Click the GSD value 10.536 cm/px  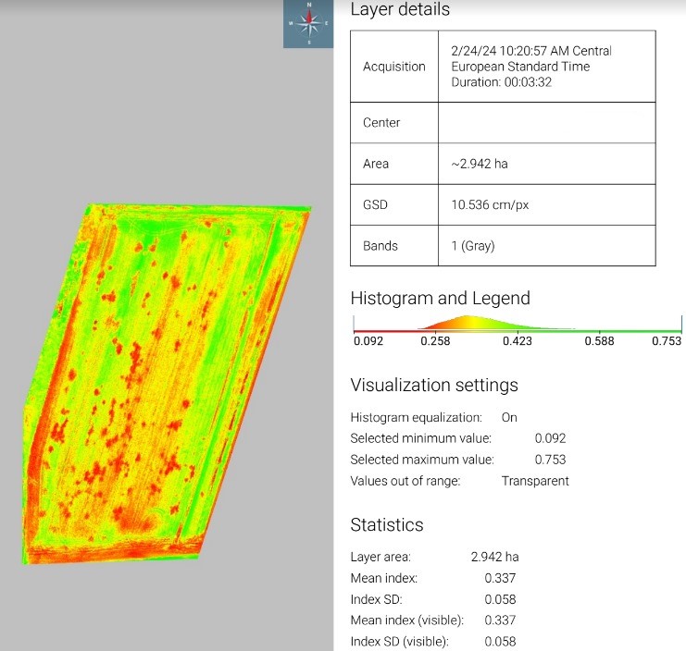coord(490,205)
